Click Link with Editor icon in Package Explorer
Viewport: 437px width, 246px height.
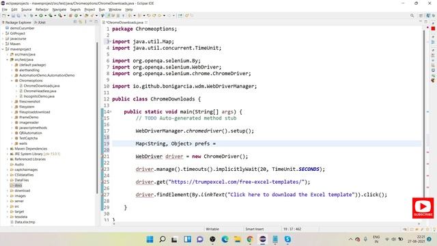(x=81, y=22)
